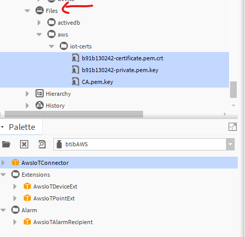The width and height of the screenshot is (245, 237).
Task: Expand the AwsIoTDeviceExt component
Action: 15,187
